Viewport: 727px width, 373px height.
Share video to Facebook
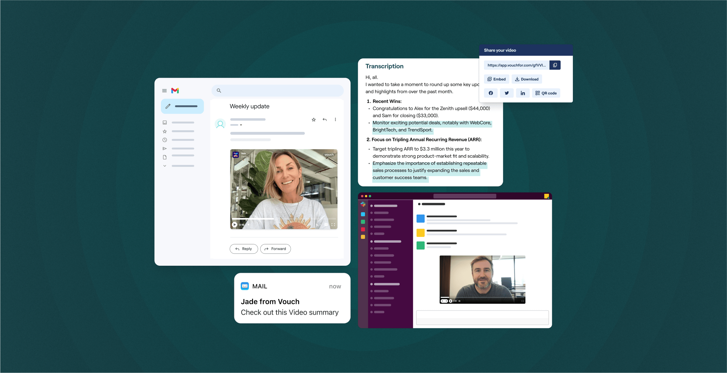click(x=491, y=93)
